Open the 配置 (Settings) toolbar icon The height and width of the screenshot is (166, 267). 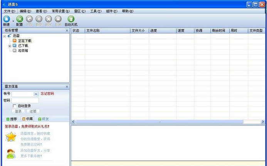click(20, 19)
